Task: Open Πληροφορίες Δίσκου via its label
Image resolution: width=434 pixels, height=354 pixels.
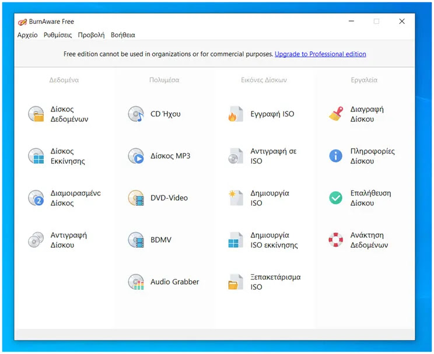Action: pos(372,156)
